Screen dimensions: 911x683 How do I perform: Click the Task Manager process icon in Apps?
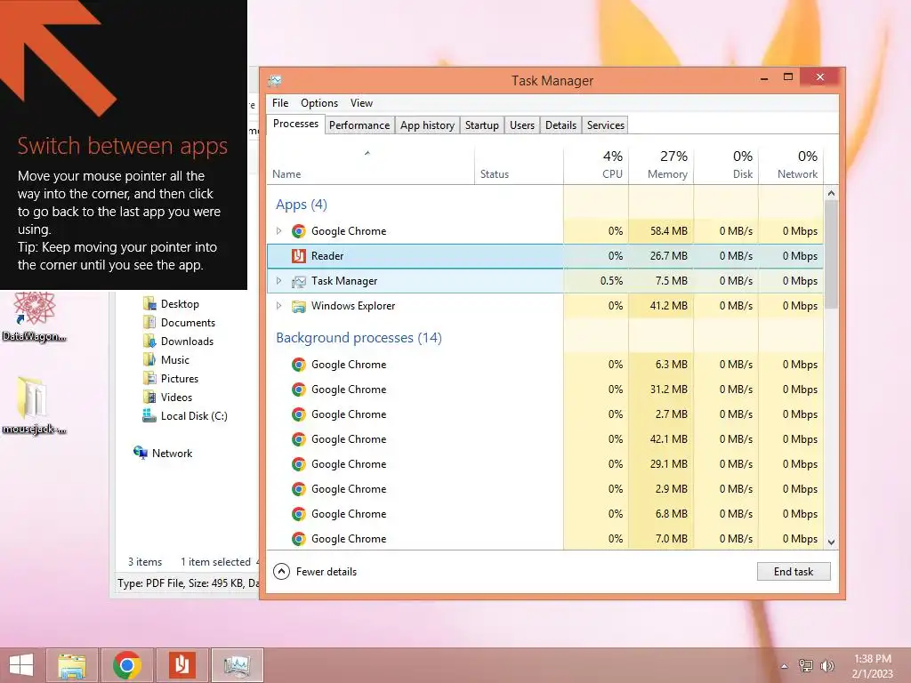299,281
